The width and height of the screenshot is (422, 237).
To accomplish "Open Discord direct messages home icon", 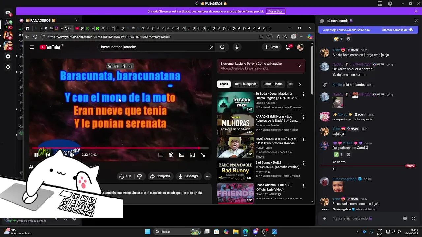I will tap(8, 13).
